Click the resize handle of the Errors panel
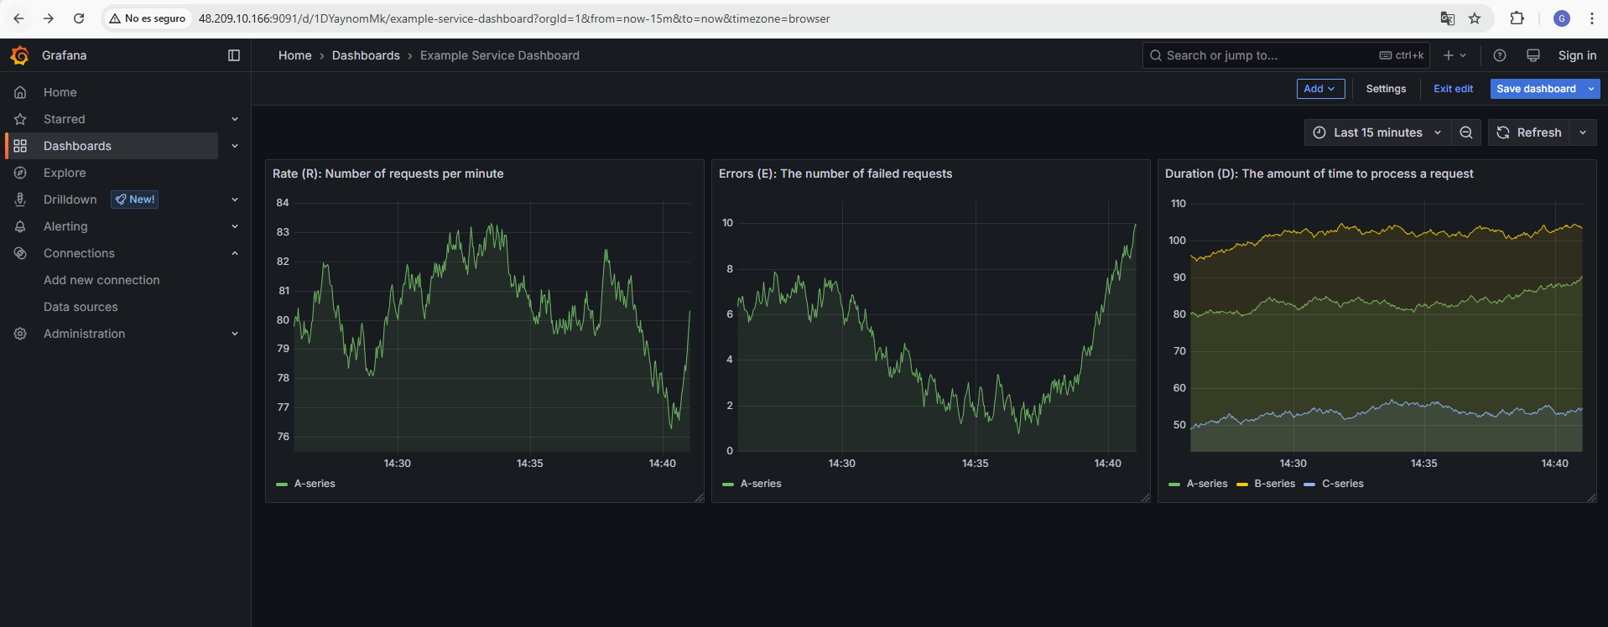The height and width of the screenshot is (627, 1608). point(1146,498)
